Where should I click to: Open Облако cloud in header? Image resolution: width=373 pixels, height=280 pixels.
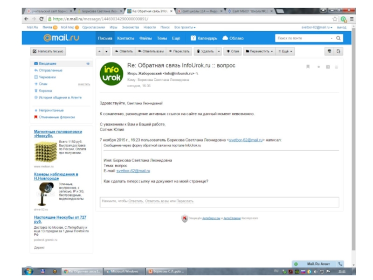click(x=233, y=38)
